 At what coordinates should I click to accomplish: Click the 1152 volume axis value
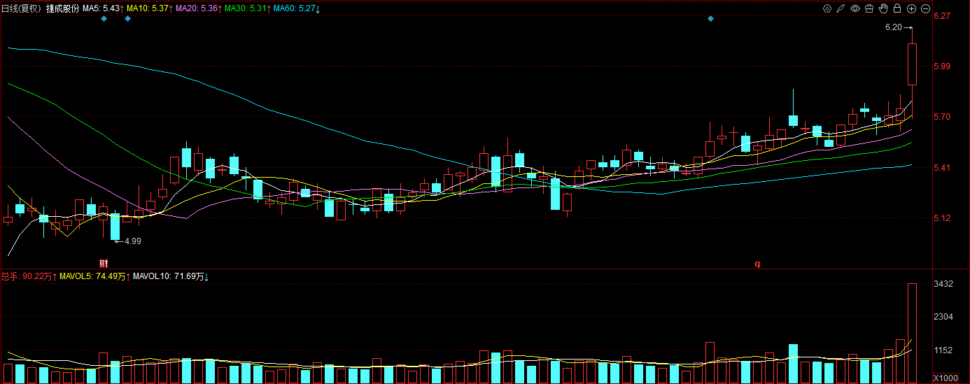(943, 350)
